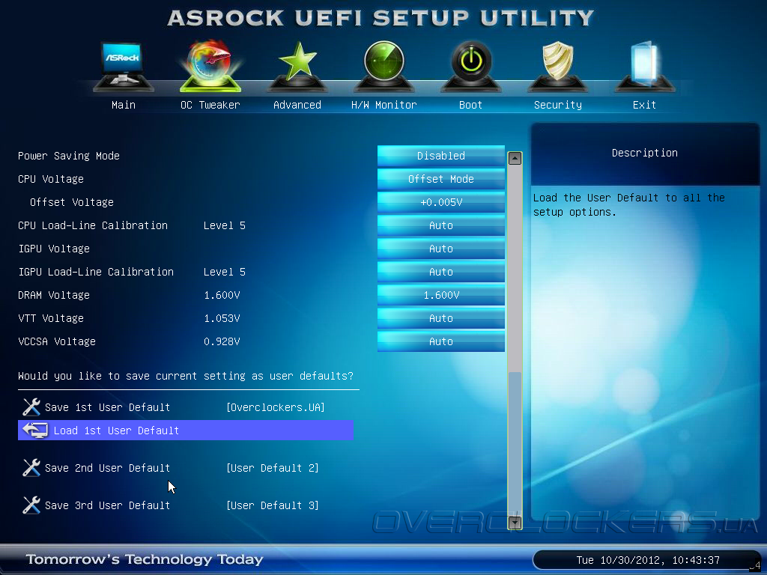The image size is (767, 575).
Task: Open the Main section monitor icon
Action: [124, 67]
